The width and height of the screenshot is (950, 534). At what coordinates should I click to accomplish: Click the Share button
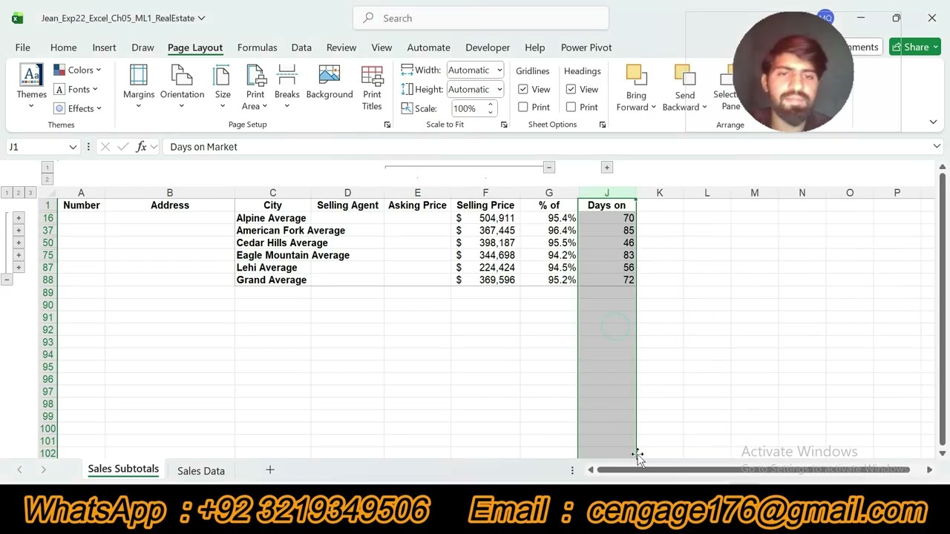[915, 47]
